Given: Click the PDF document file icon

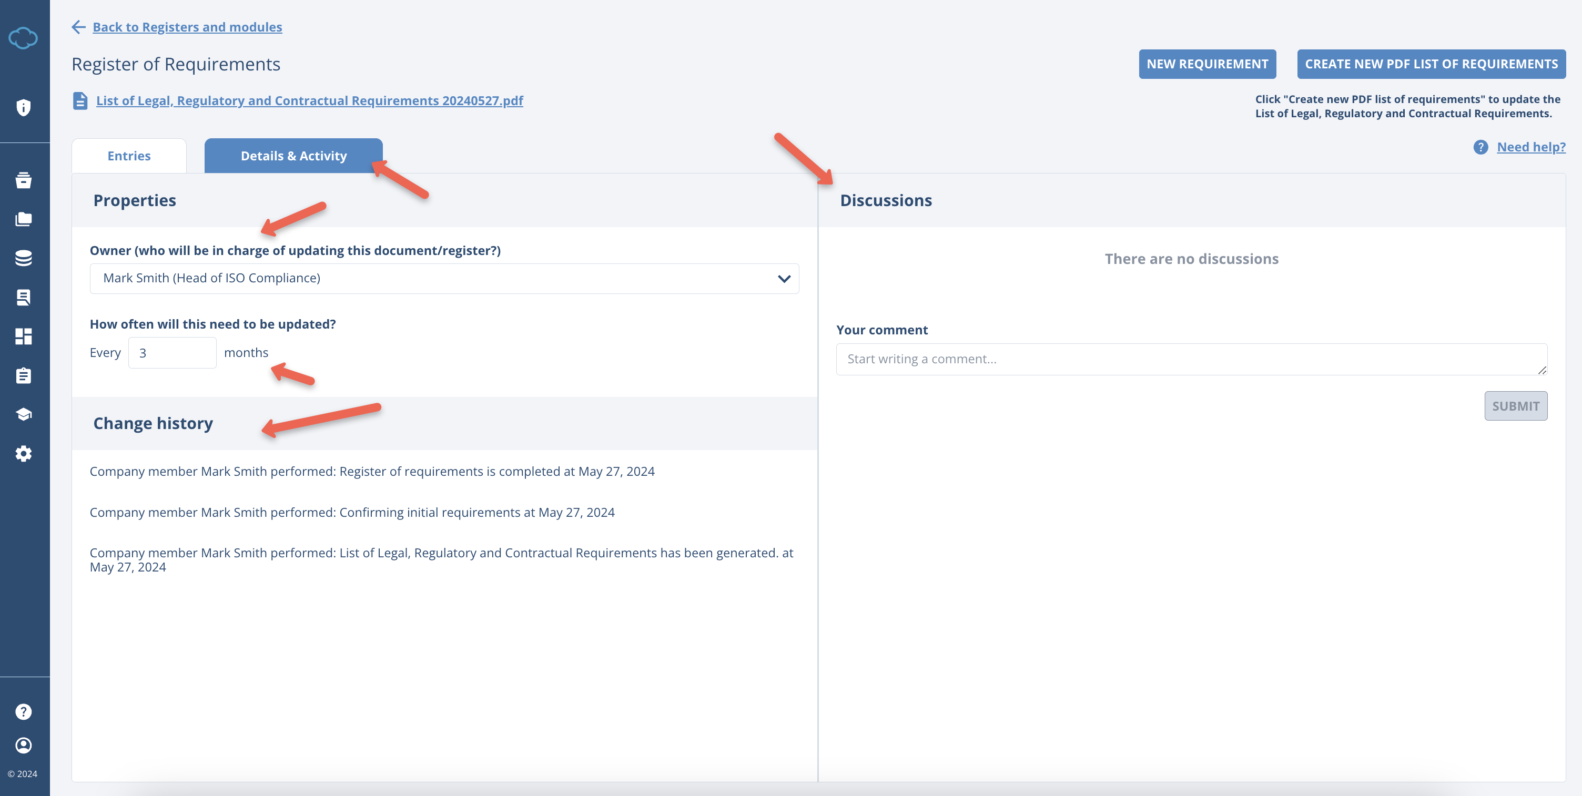Looking at the screenshot, I should point(80,100).
